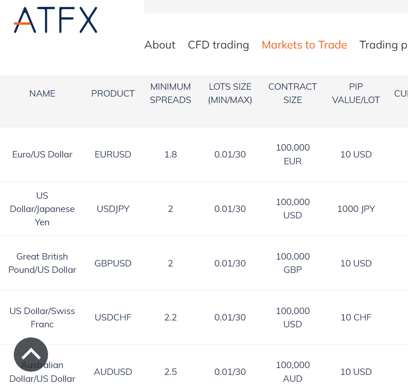Click the PIP VALUE/LOT column header
Image resolution: width=408 pixels, height=385 pixels.
point(356,93)
